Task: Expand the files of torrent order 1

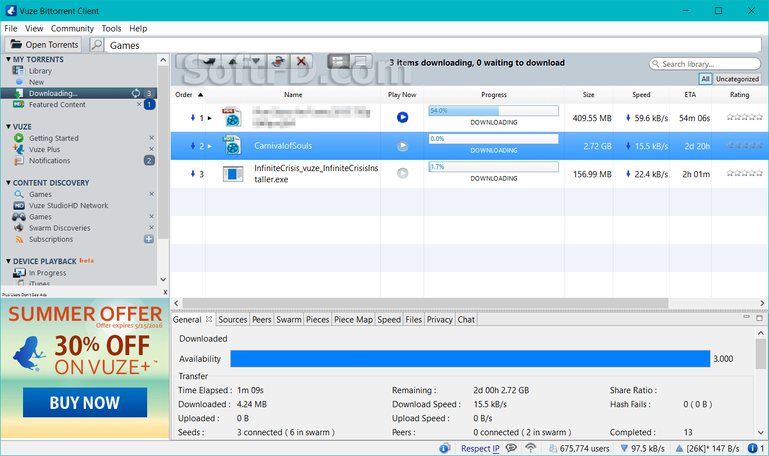Action: tap(210, 118)
